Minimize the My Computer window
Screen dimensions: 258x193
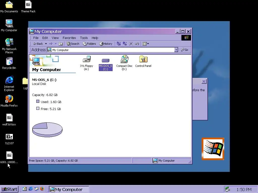[177, 31]
